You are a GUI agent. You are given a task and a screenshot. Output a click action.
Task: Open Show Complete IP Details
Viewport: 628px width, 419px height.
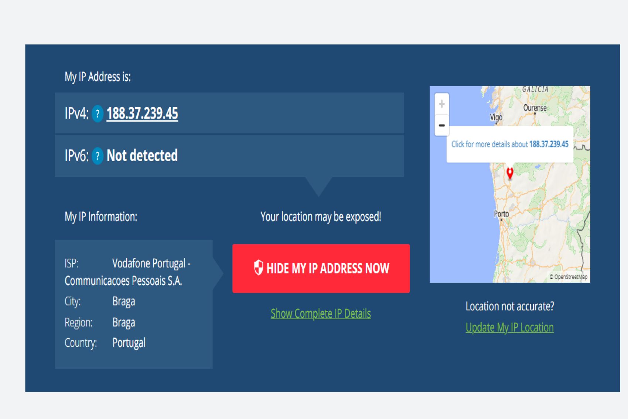pyautogui.click(x=321, y=314)
